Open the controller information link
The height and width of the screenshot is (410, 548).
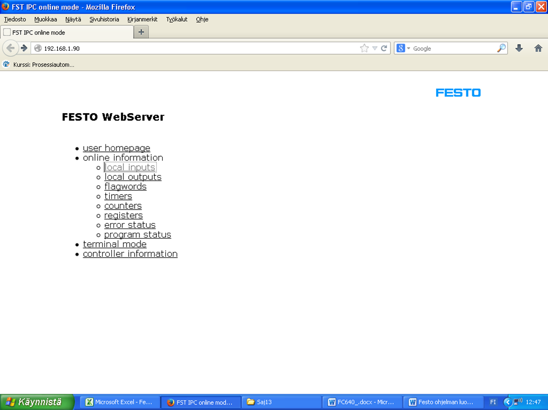tap(130, 254)
